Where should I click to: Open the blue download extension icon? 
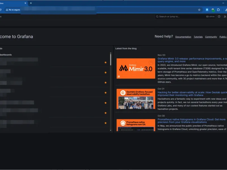pyautogui.click(x=207, y=10)
